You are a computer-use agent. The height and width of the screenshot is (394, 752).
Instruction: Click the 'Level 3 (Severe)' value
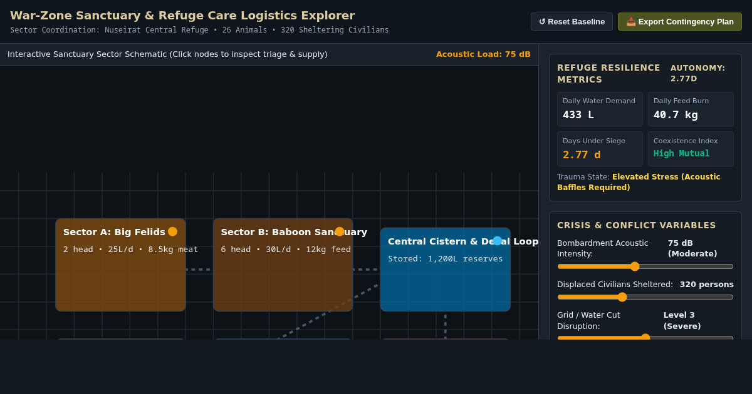pos(682,321)
